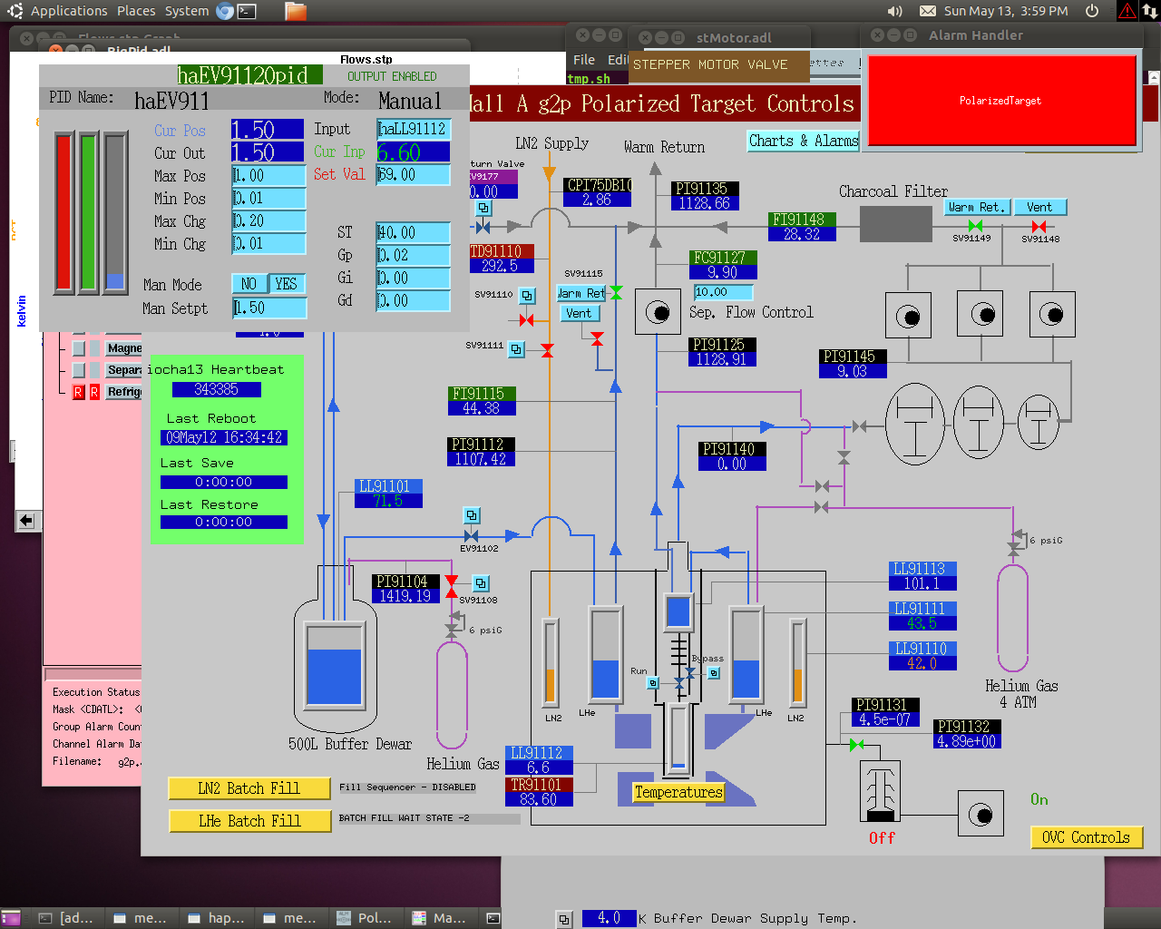Click the red bar in PID panel
1161x929 pixels.
pos(63,212)
